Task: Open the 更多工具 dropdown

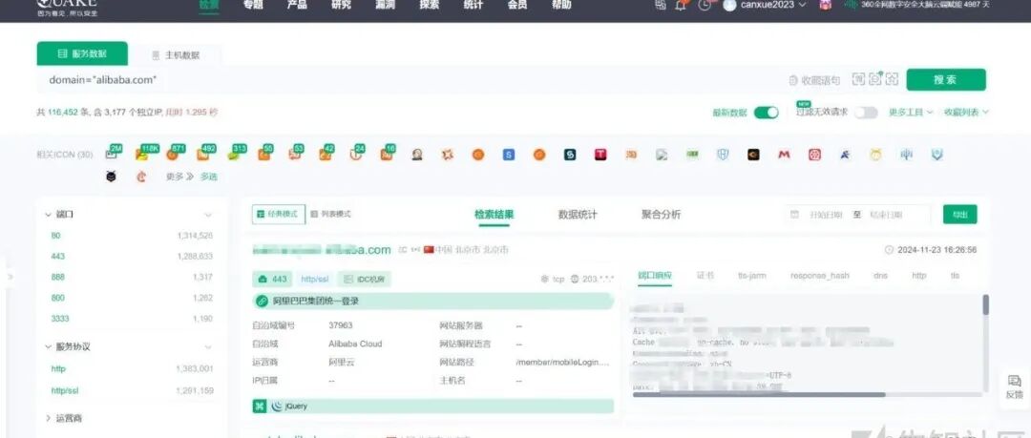Action: coord(911,113)
